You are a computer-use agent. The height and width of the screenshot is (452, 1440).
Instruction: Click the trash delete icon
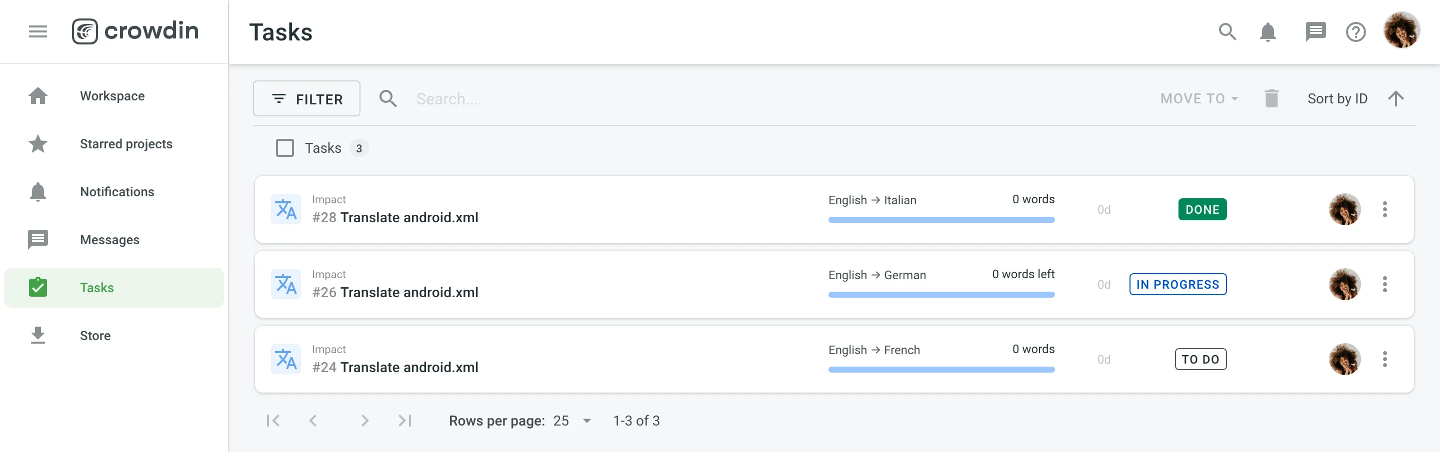pos(1271,99)
